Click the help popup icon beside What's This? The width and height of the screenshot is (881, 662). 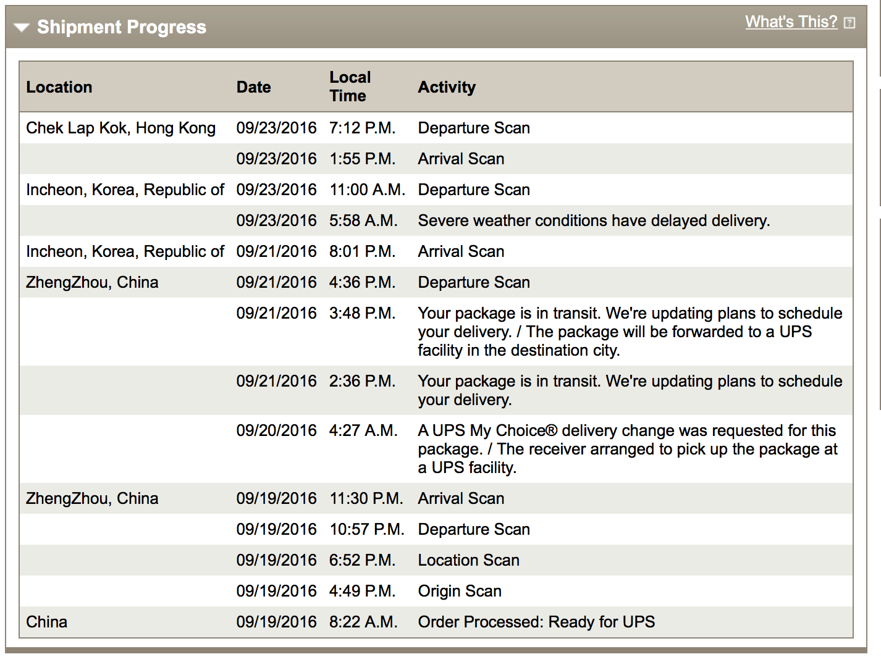point(849,23)
